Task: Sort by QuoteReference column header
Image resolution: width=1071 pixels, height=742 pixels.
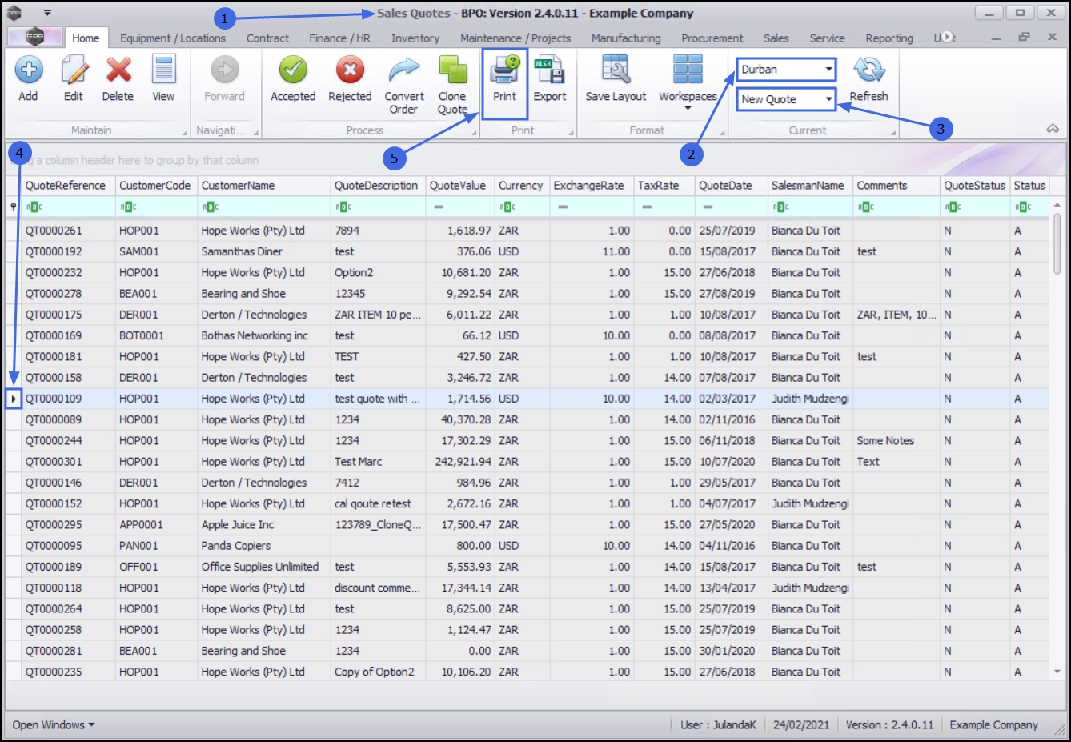Action: point(69,185)
